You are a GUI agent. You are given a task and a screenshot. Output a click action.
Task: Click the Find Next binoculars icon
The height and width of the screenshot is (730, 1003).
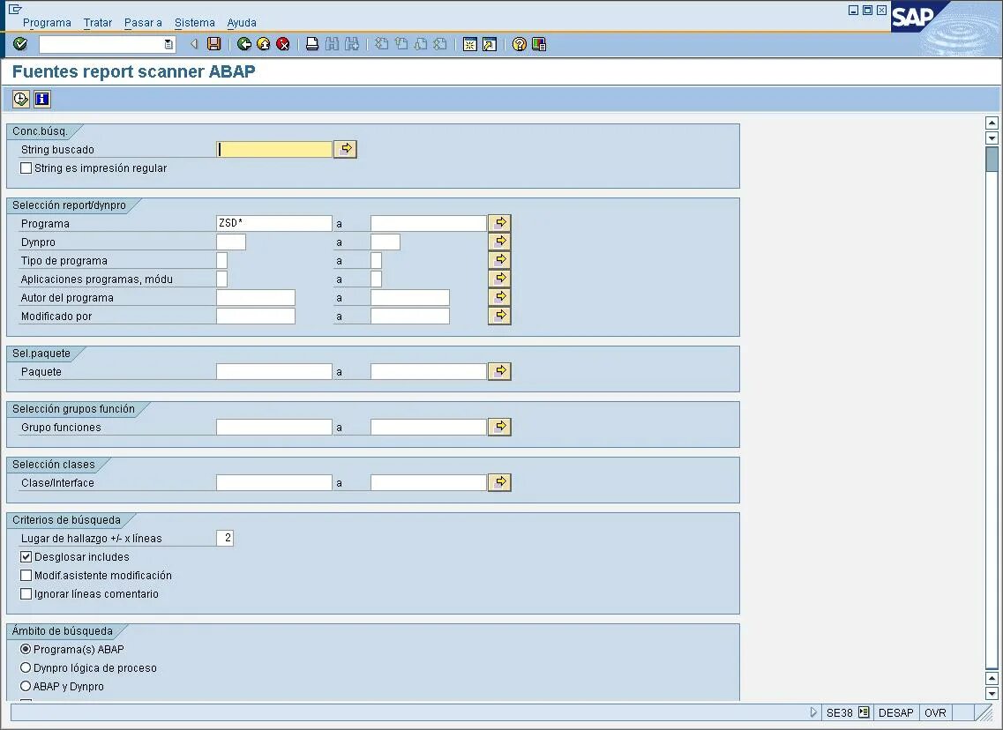coord(351,44)
